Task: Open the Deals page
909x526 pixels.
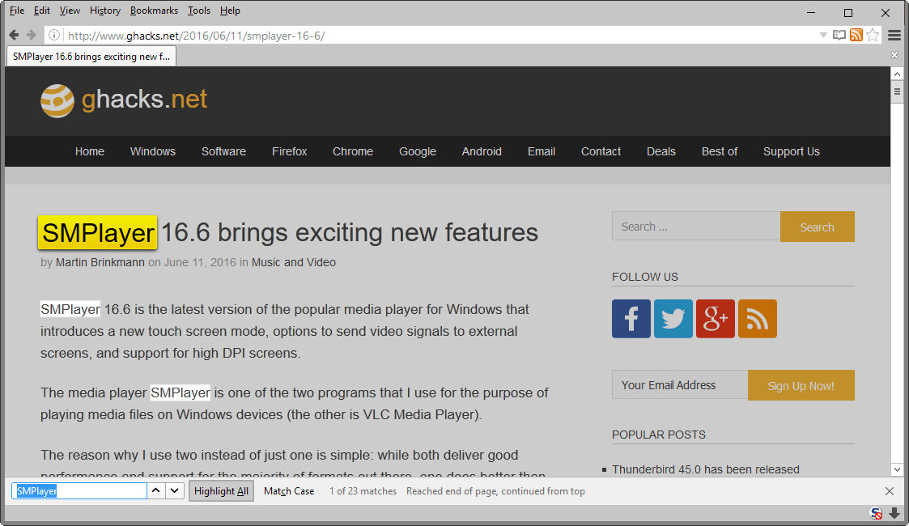Action: [661, 151]
